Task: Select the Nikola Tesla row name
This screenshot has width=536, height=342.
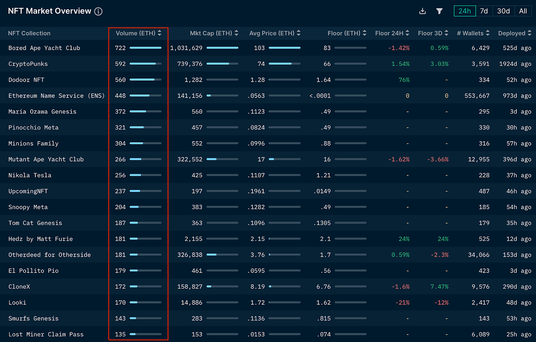Action: (30, 175)
